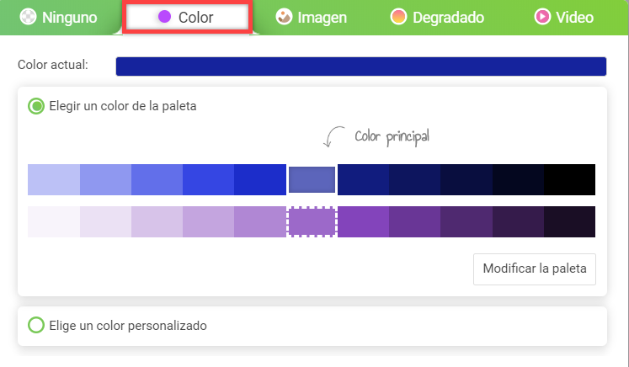The image size is (629, 367).
Task: Switch to the Degradado tab
Action: [x=437, y=17]
